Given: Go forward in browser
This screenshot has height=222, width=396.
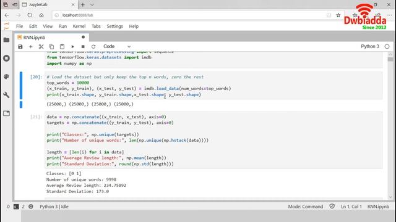Looking at the screenshot, I should click(18, 15).
